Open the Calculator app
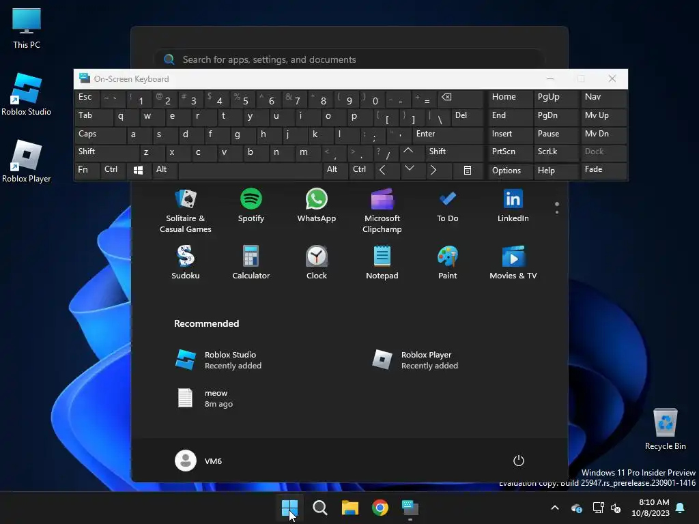699x524 pixels. coord(251,263)
